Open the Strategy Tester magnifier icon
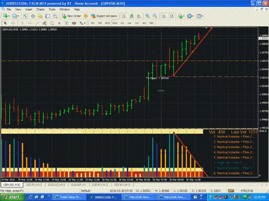The width and height of the screenshot is (269, 201). coord(55,16)
